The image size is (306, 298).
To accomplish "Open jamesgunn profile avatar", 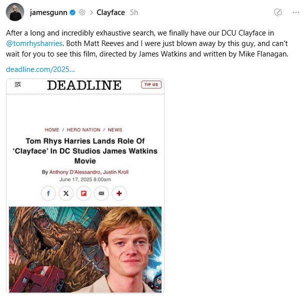I will pyautogui.click(x=15, y=12).
